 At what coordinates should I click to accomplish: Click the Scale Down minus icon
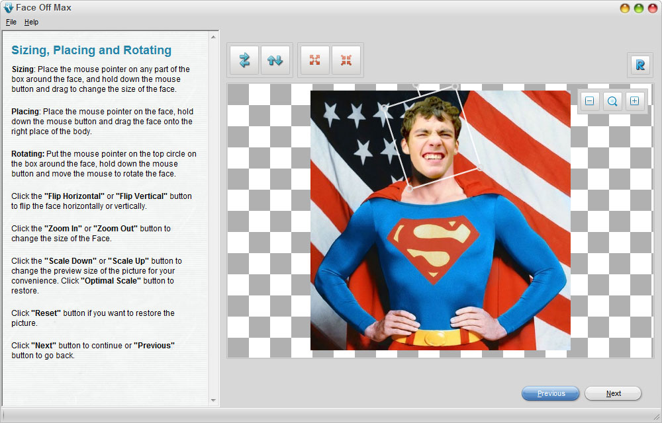(x=590, y=101)
